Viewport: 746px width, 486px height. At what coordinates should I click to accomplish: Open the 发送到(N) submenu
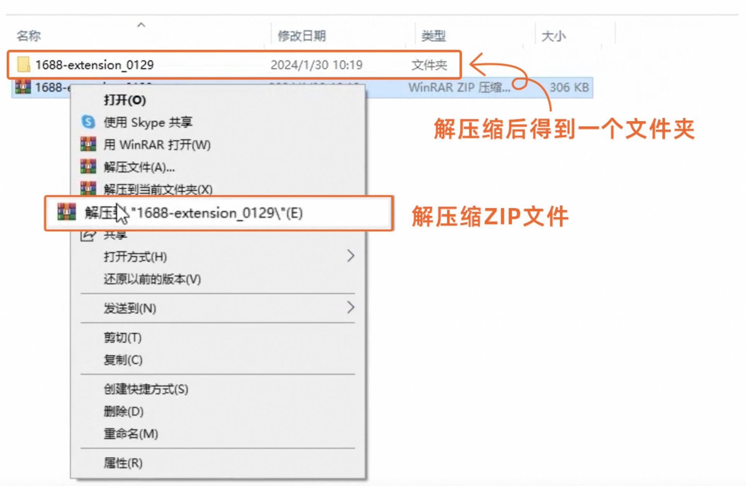(x=218, y=308)
